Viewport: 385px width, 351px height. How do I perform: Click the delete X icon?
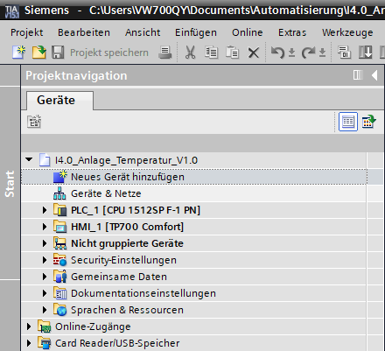pyautogui.click(x=254, y=53)
